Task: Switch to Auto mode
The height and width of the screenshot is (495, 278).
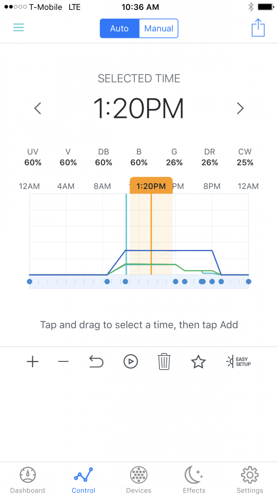Action: [x=119, y=28]
